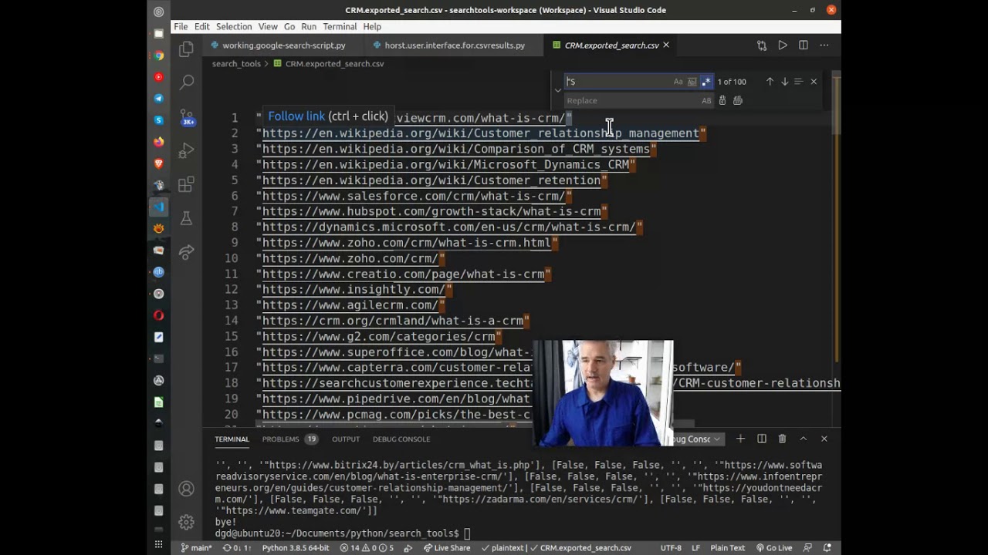The width and height of the screenshot is (988, 555).
Task: Toggle Match Case in find box
Action: pos(678,82)
